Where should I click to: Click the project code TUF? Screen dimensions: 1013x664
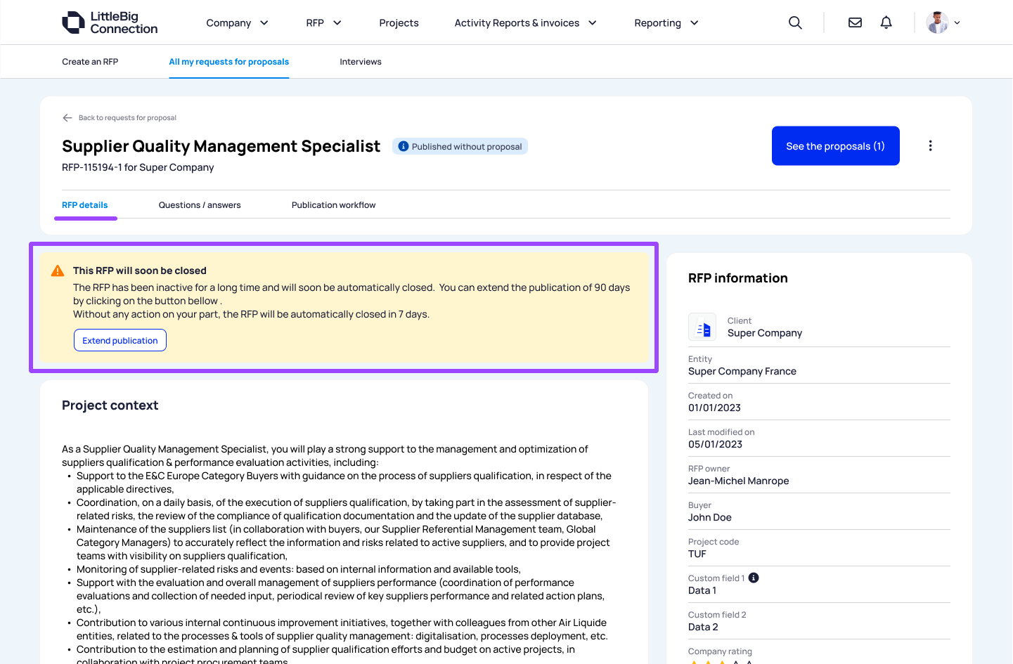coord(697,554)
